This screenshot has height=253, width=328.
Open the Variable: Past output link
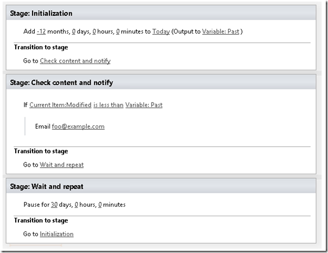pos(221,31)
